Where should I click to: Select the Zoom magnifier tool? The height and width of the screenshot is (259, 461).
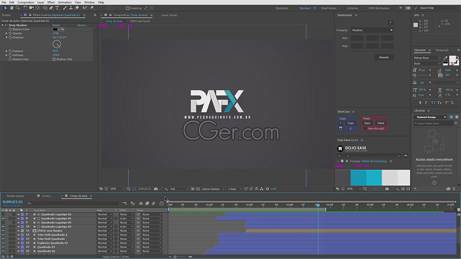point(18,8)
